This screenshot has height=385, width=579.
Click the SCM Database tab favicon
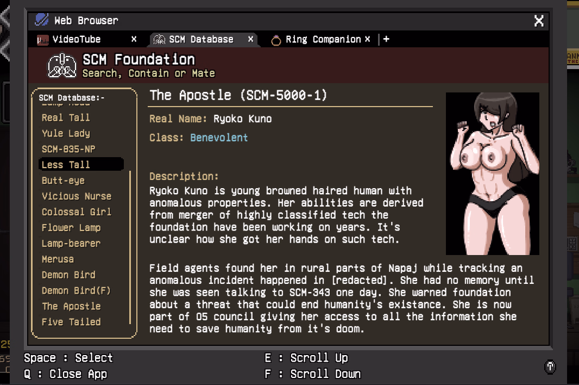tap(159, 40)
